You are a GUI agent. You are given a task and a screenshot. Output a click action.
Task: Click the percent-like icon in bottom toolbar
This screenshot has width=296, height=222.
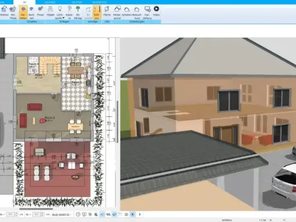coord(108,214)
